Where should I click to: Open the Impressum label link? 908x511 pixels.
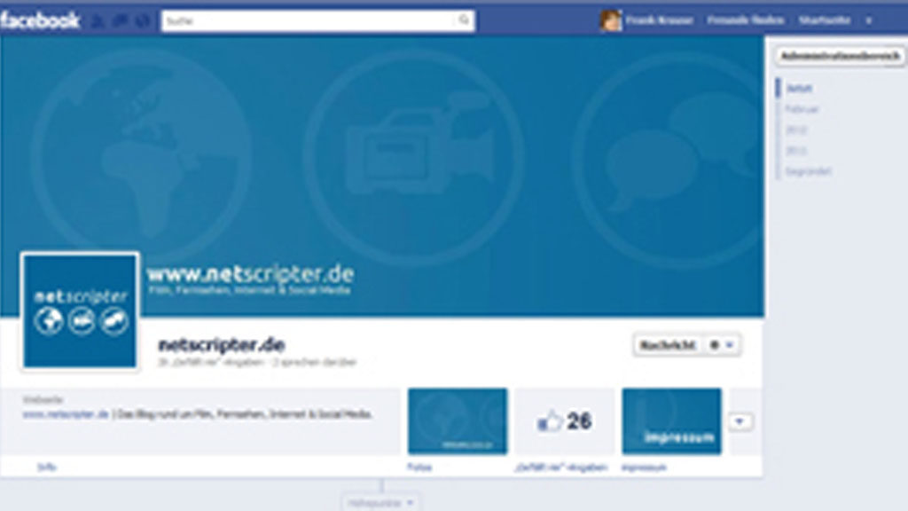pyautogui.click(x=644, y=467)
